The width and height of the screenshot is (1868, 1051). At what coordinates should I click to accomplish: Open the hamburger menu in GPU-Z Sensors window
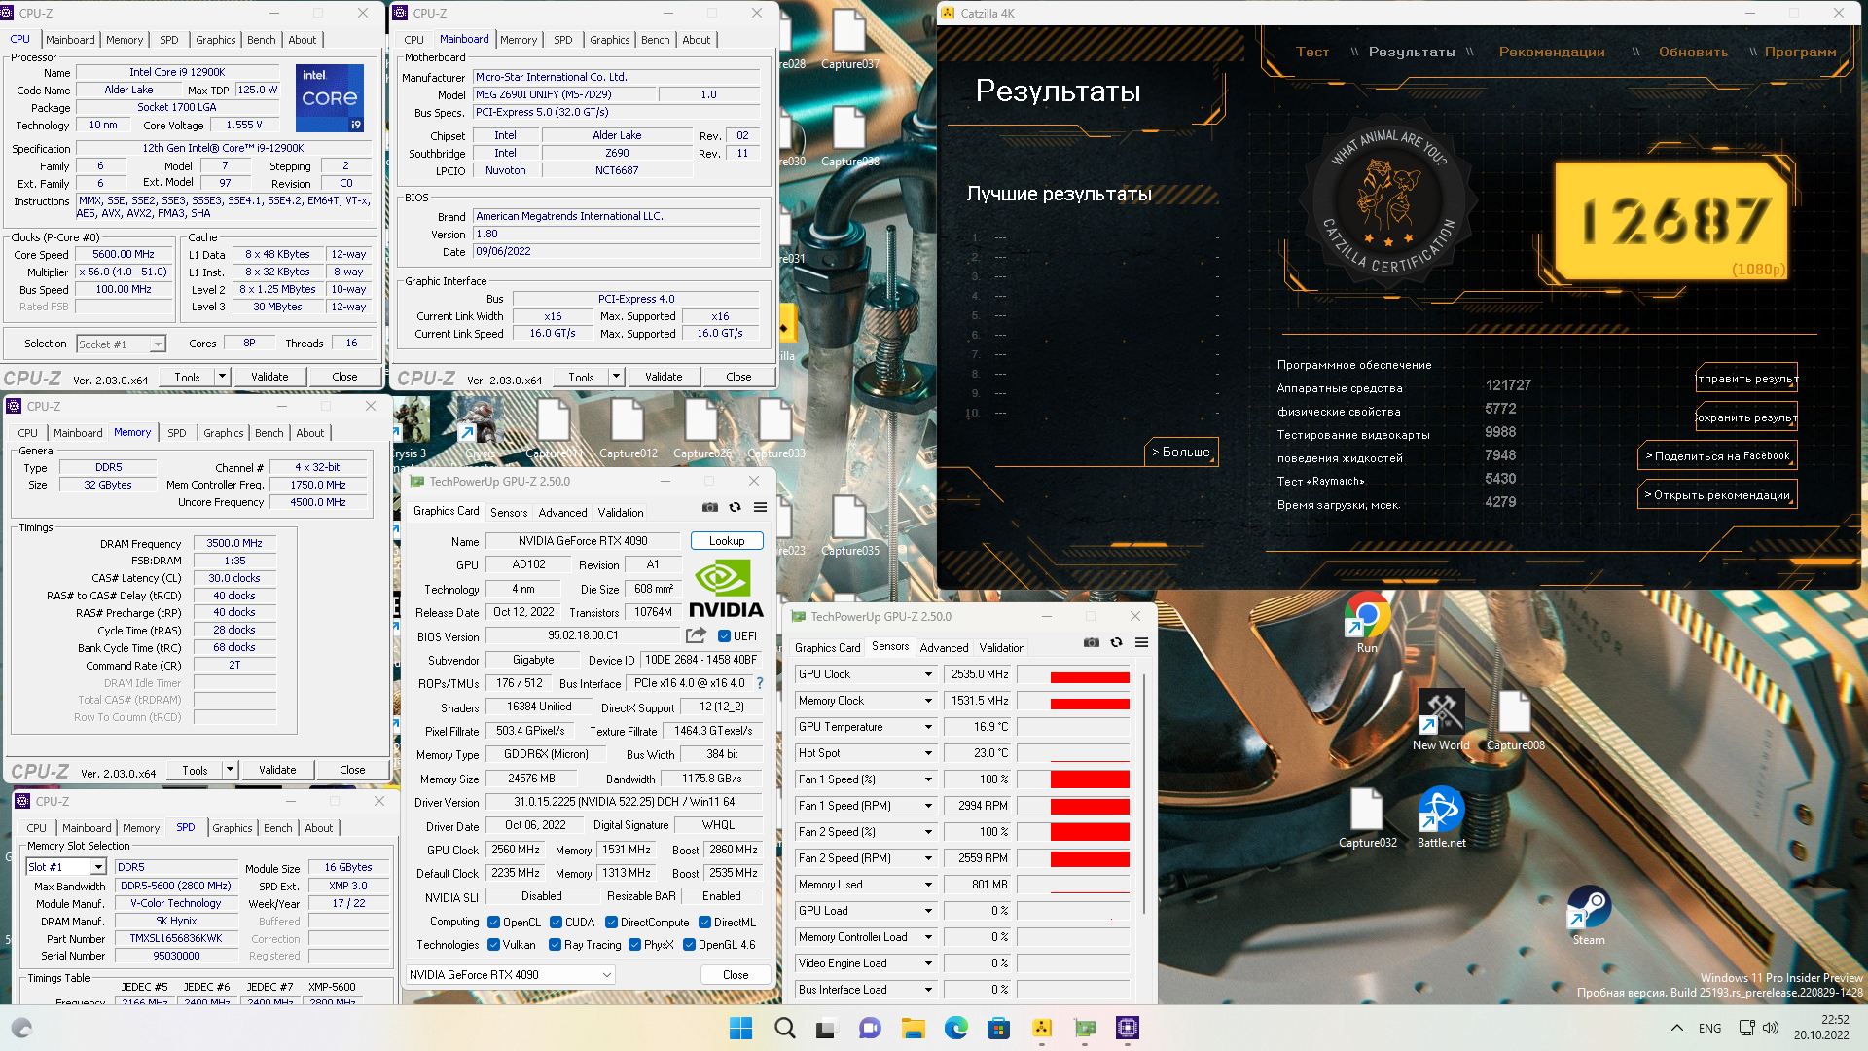pos(1142,642)
